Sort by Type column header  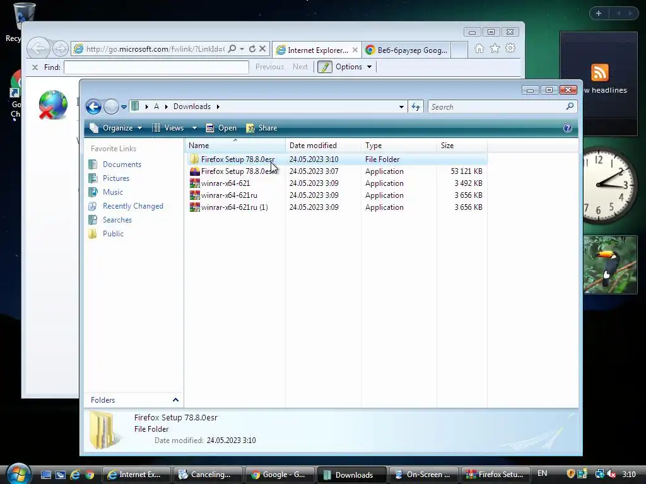pos(399,146)
